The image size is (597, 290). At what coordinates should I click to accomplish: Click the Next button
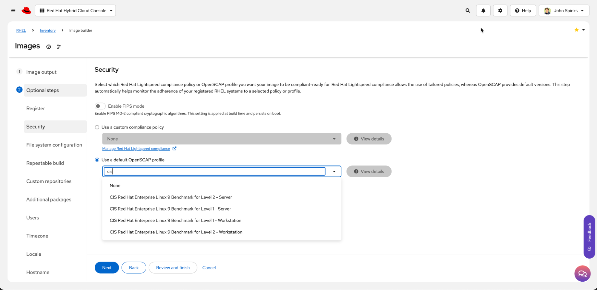[107, 268]
